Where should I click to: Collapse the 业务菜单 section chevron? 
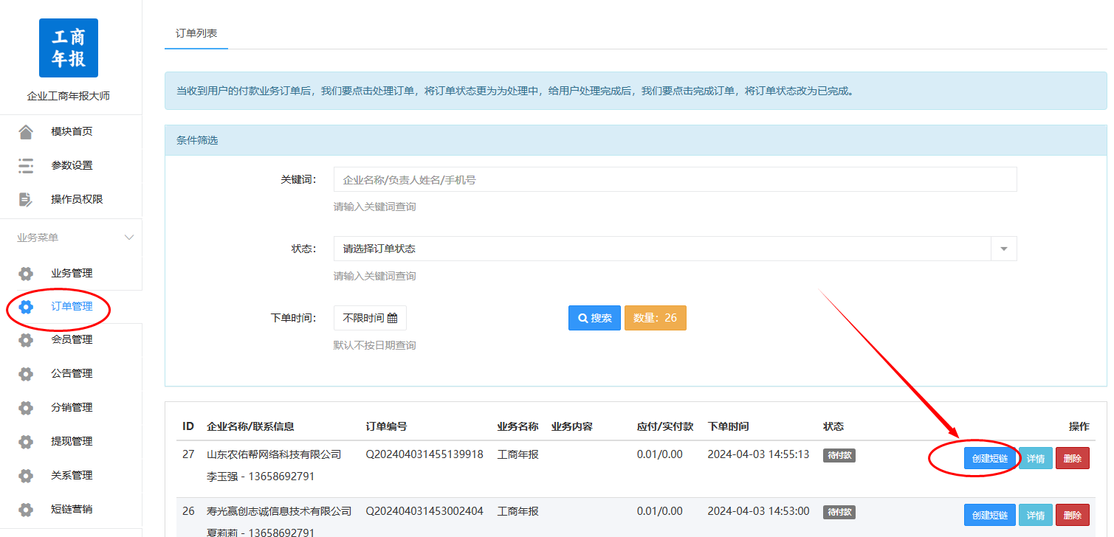pos(129,238)
